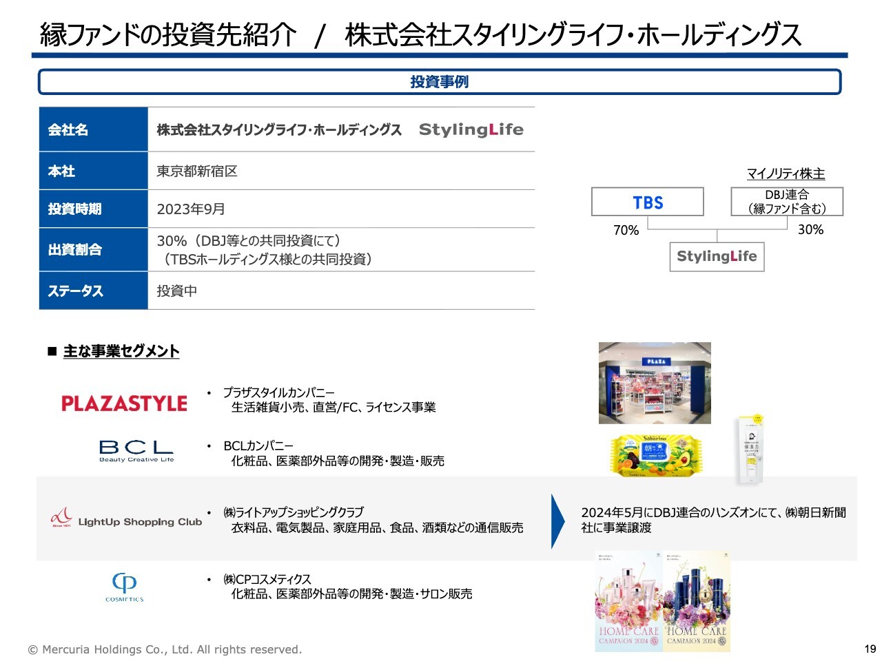Select the 東京都新宿区 cell
The image size is (882, 661).
pos(197,171)
